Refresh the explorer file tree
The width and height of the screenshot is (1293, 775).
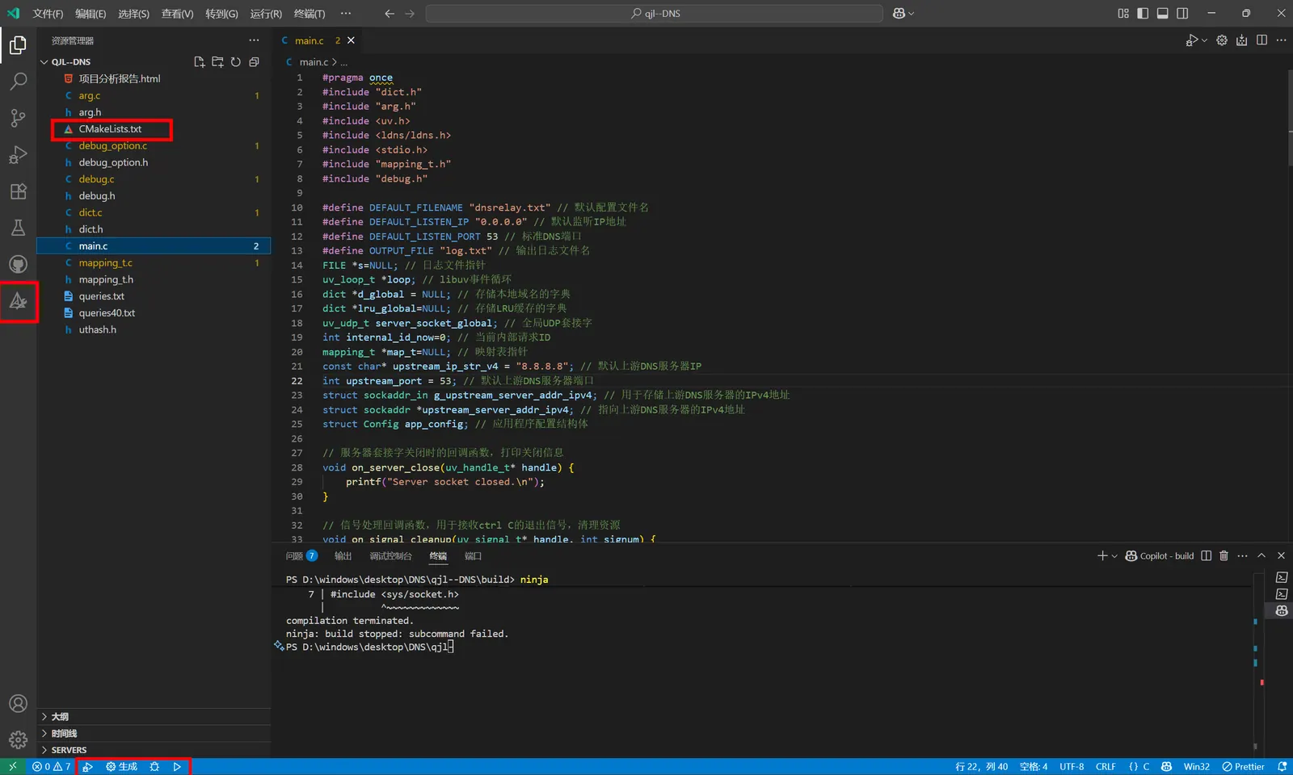236,62
